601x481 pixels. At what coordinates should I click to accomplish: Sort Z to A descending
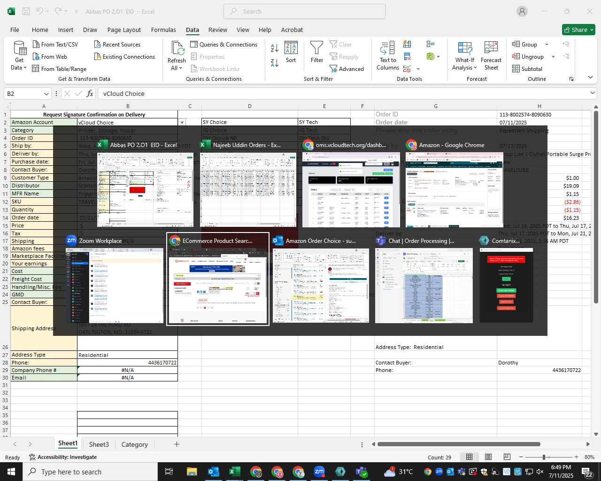pos(275,62)
